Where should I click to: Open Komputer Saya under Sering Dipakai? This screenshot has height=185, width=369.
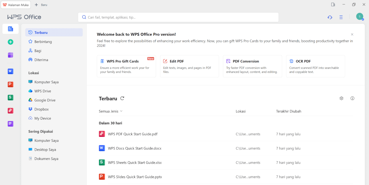coord(54,140)
